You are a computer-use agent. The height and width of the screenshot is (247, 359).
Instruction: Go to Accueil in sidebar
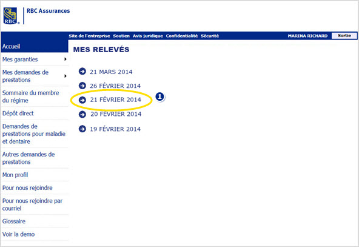click(35, 46)
